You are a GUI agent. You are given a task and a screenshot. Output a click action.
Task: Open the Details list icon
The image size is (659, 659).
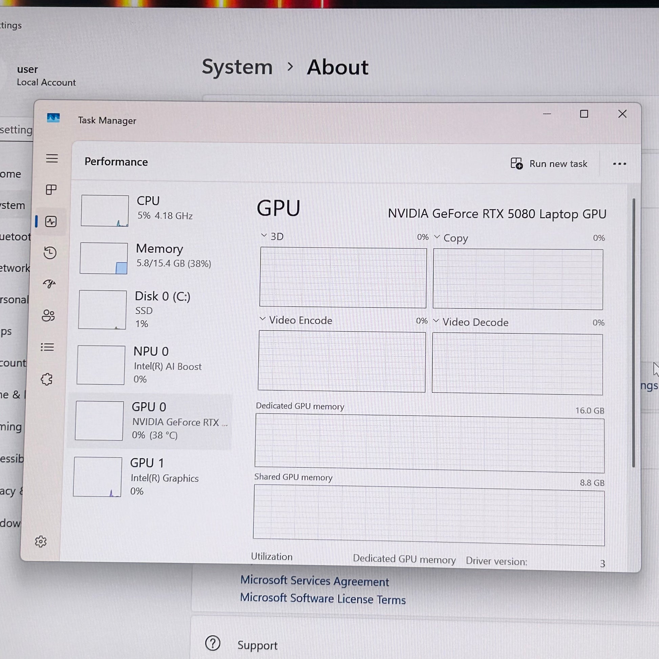coord(47,347)
